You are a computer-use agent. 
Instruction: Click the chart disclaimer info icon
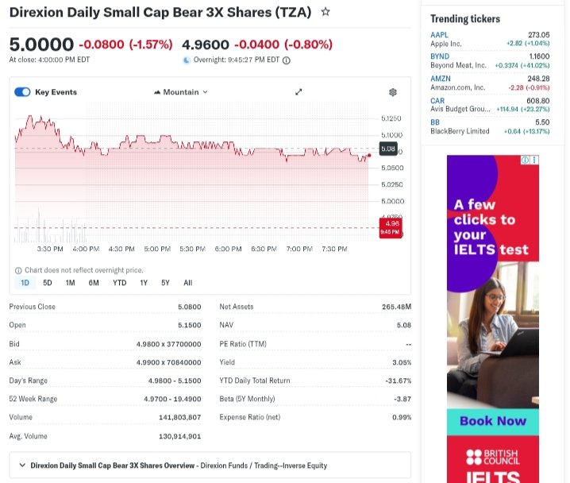click(18, 270)
